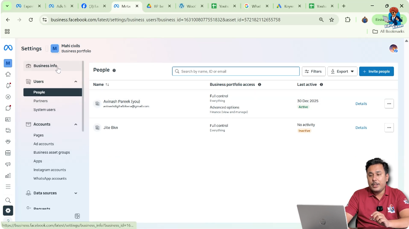Open the tab search dropdown arrow
This screenshot has height=229, width=409.
point(7,6)
